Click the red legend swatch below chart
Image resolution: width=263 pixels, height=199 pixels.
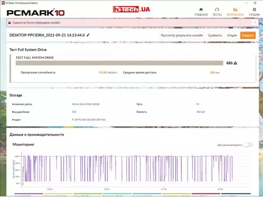pyautogui.click(x=206, y=193)
